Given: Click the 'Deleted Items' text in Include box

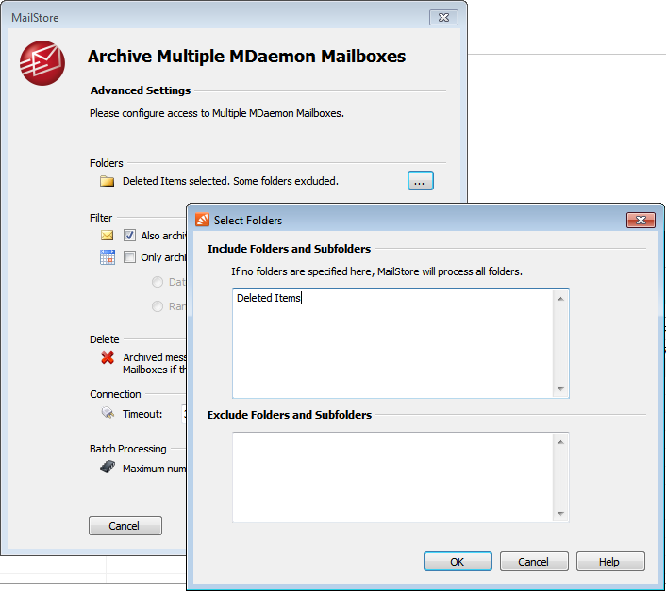Looking at the screenshot, I should pyautogui.click(x=269, y=298).
